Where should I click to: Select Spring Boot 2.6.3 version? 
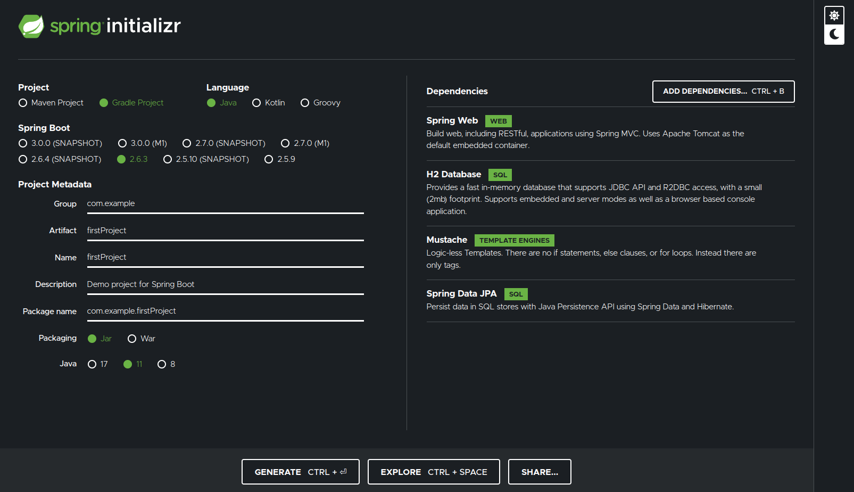tap(132, 159)
